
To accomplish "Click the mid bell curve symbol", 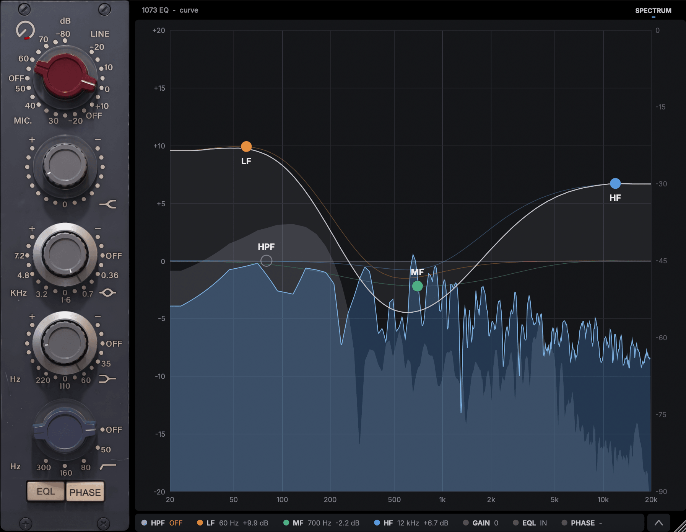I will point(108,293).
